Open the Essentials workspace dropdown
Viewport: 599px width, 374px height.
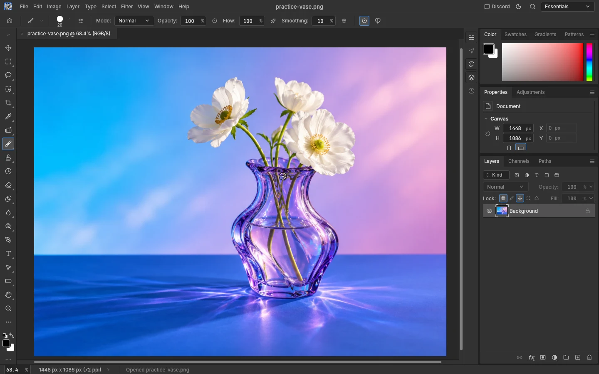tap(567, 7)
